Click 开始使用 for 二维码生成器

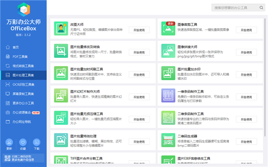point(246,141)
